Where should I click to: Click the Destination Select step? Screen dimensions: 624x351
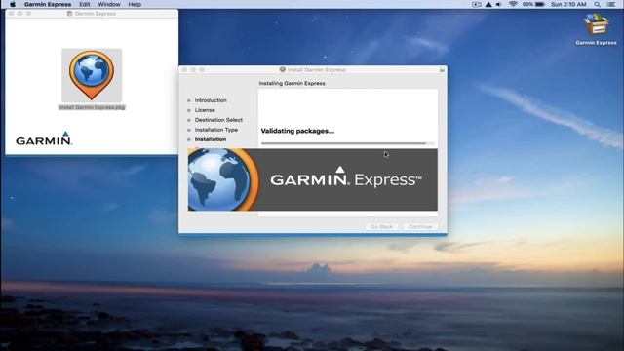[218, 120]
